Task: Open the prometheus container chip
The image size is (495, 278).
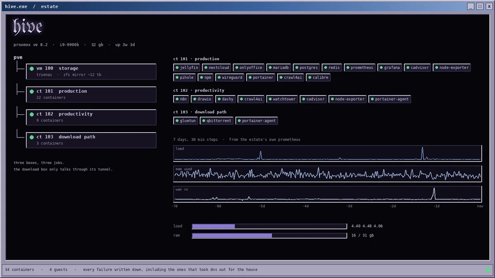Action: pos(360,68)
